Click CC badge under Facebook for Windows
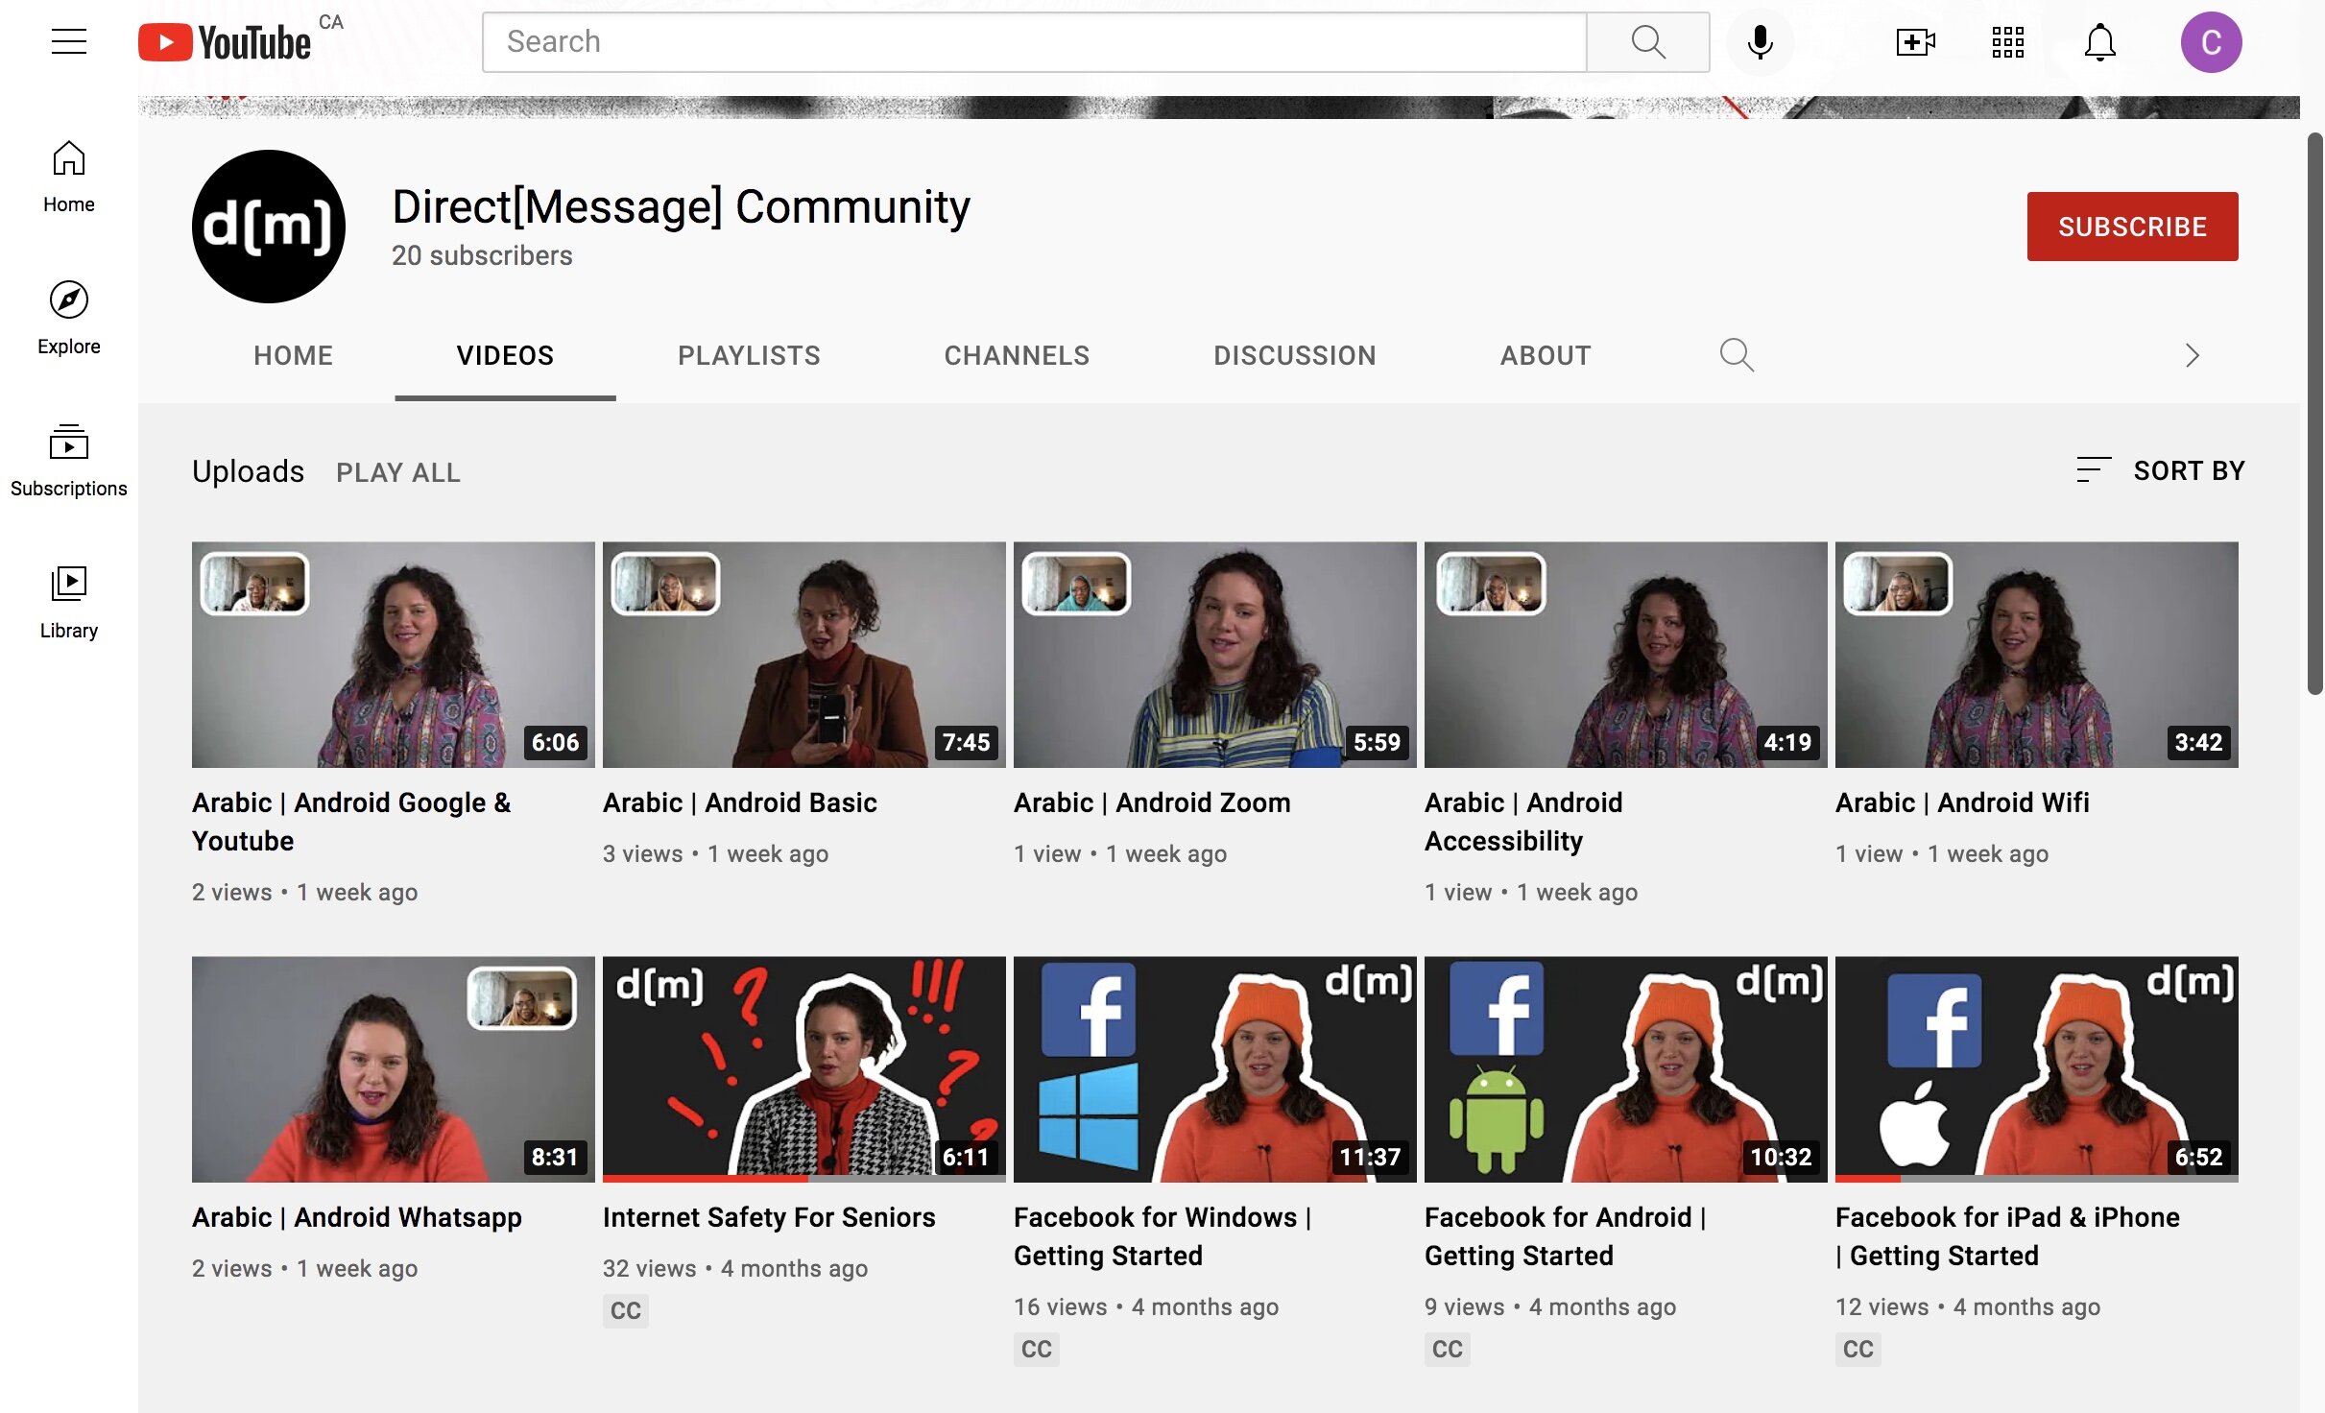 [1036, 1349]
